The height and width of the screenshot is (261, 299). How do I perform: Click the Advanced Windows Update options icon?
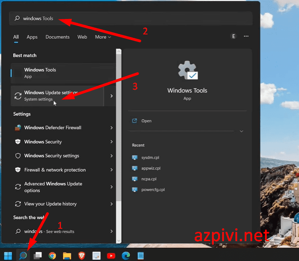click(18, 187)
